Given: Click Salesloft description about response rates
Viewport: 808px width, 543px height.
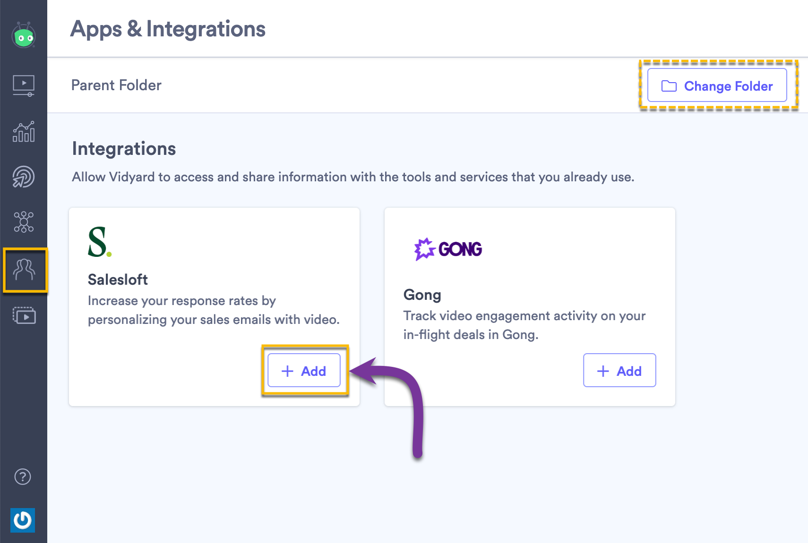Looking at the screenshot, I should tap(214, 310).
